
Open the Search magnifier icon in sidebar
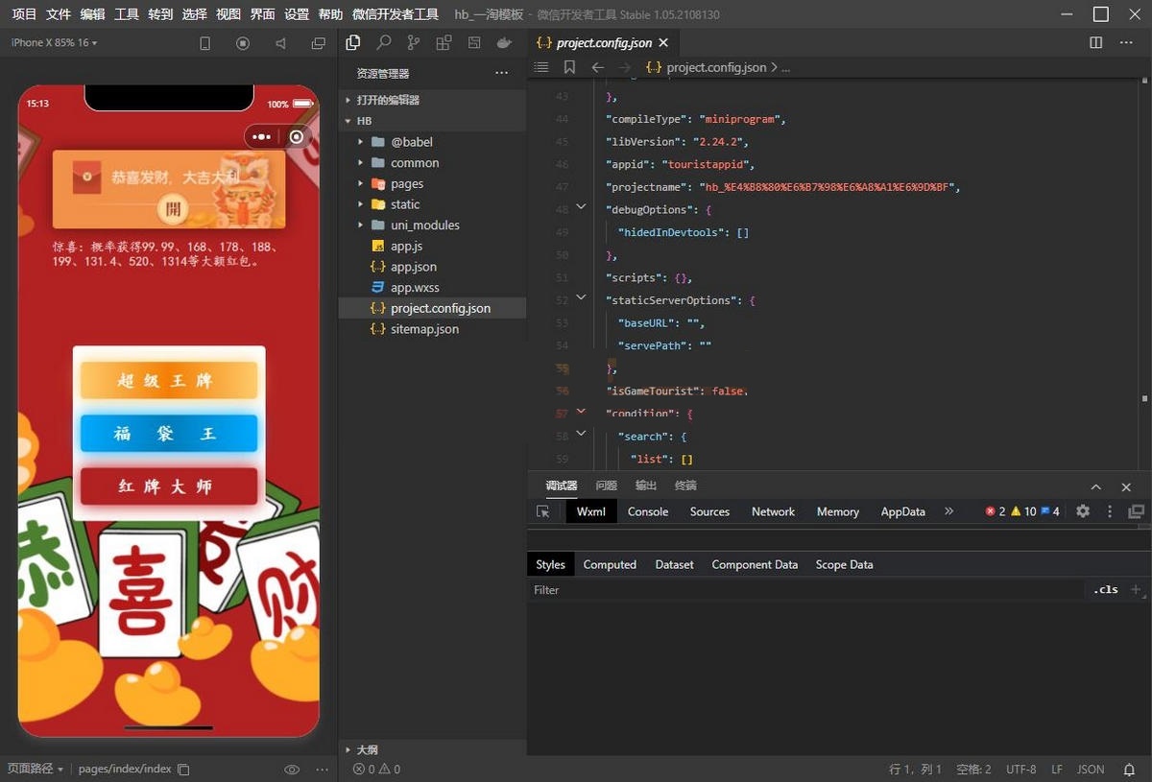click(384, 42)
